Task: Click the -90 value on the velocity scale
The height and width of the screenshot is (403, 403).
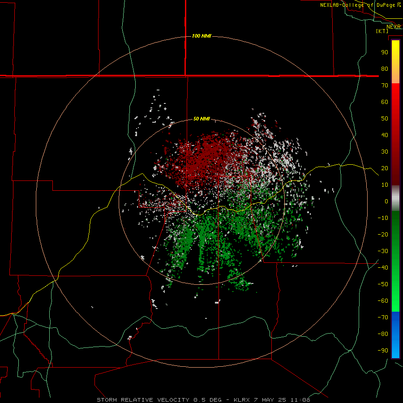Action: coord(383,351)
